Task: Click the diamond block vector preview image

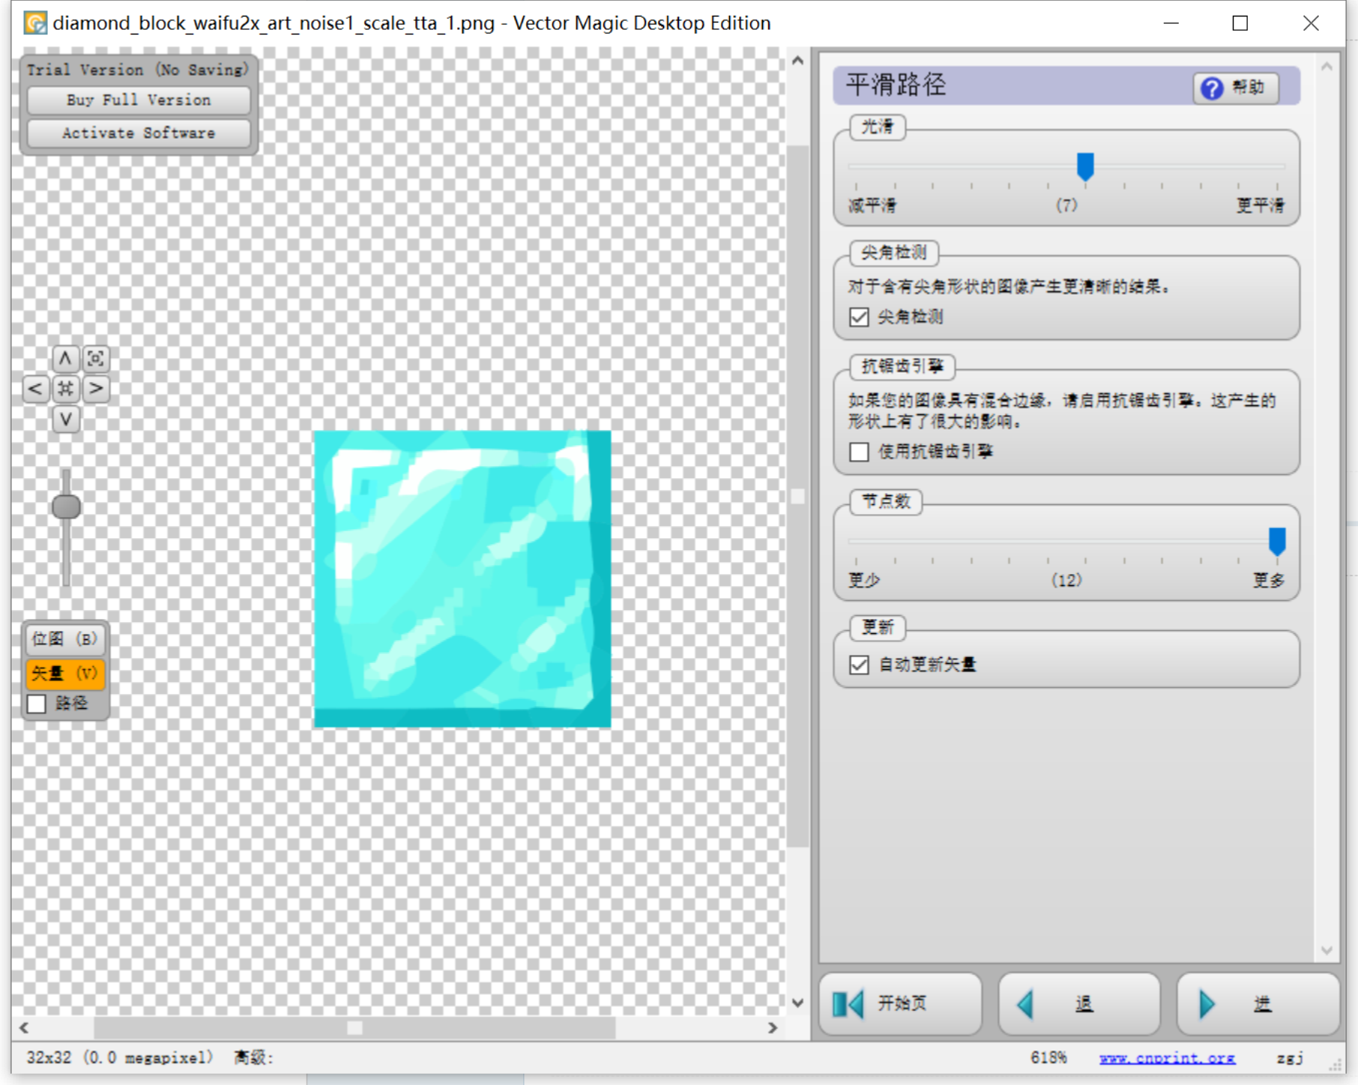Action: coord(462,578)
